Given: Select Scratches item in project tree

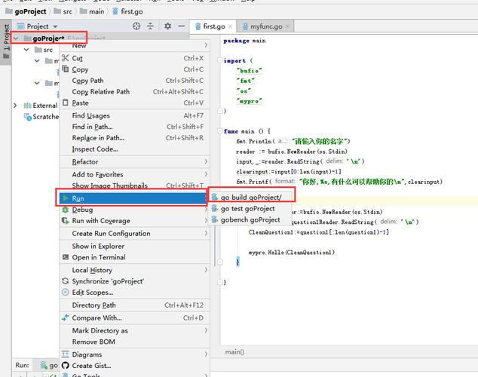Looking at the screenshot, I should [x=41, y=117].
